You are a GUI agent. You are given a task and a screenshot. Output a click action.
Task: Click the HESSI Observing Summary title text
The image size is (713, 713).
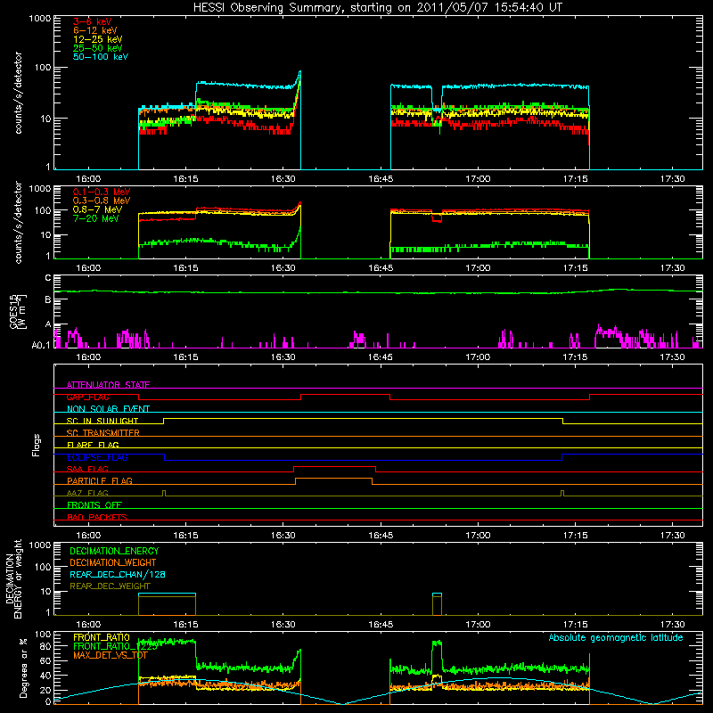tap(377, 8)
